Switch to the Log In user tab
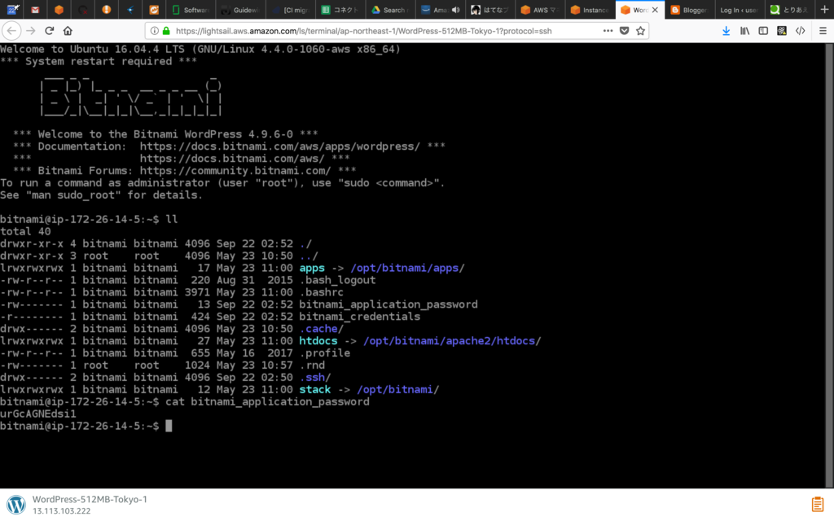 [739, 10]
